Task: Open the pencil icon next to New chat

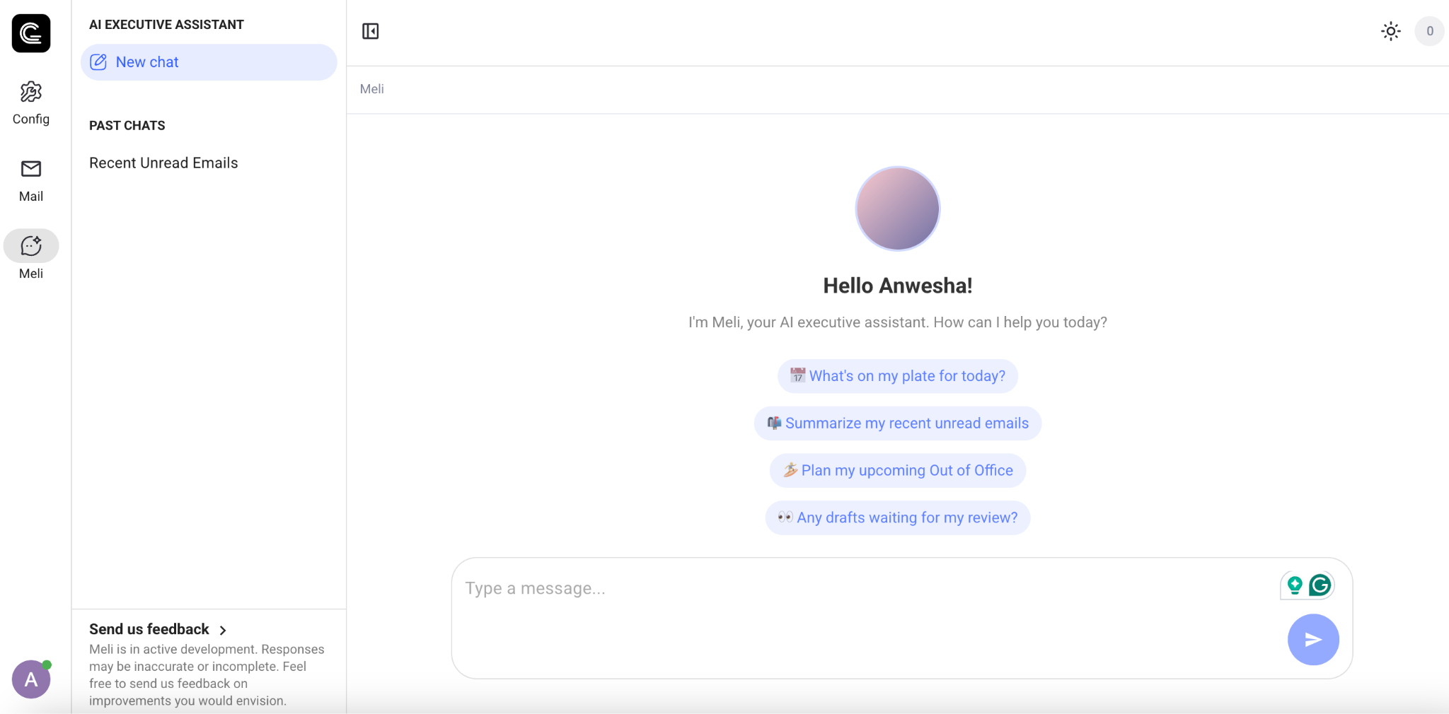Action: 99,62
